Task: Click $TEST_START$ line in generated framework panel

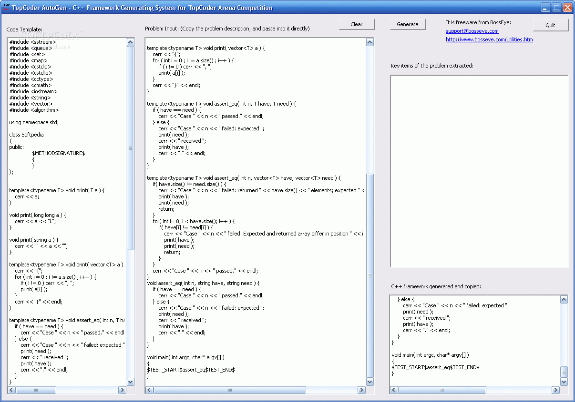Action: coord(435,367)
